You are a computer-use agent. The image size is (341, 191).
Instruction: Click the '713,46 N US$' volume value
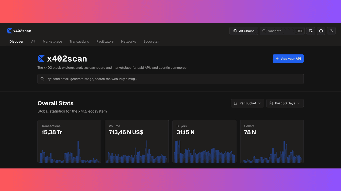click(126, 132)
